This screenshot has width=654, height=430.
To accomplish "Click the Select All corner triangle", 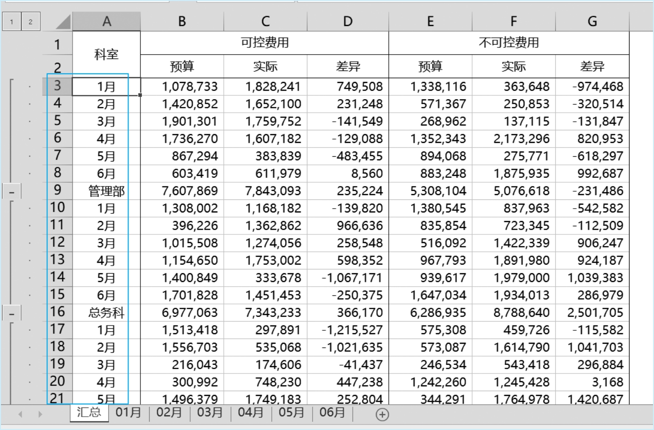I will pyautogui.click(x=62, y=22).
